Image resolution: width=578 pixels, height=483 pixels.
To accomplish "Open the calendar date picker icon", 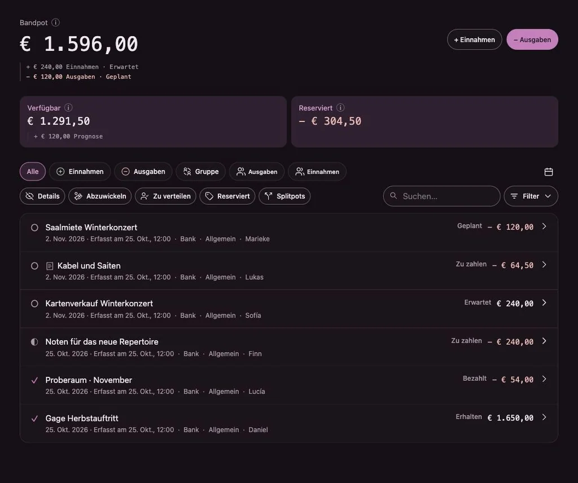I will 549,172.
